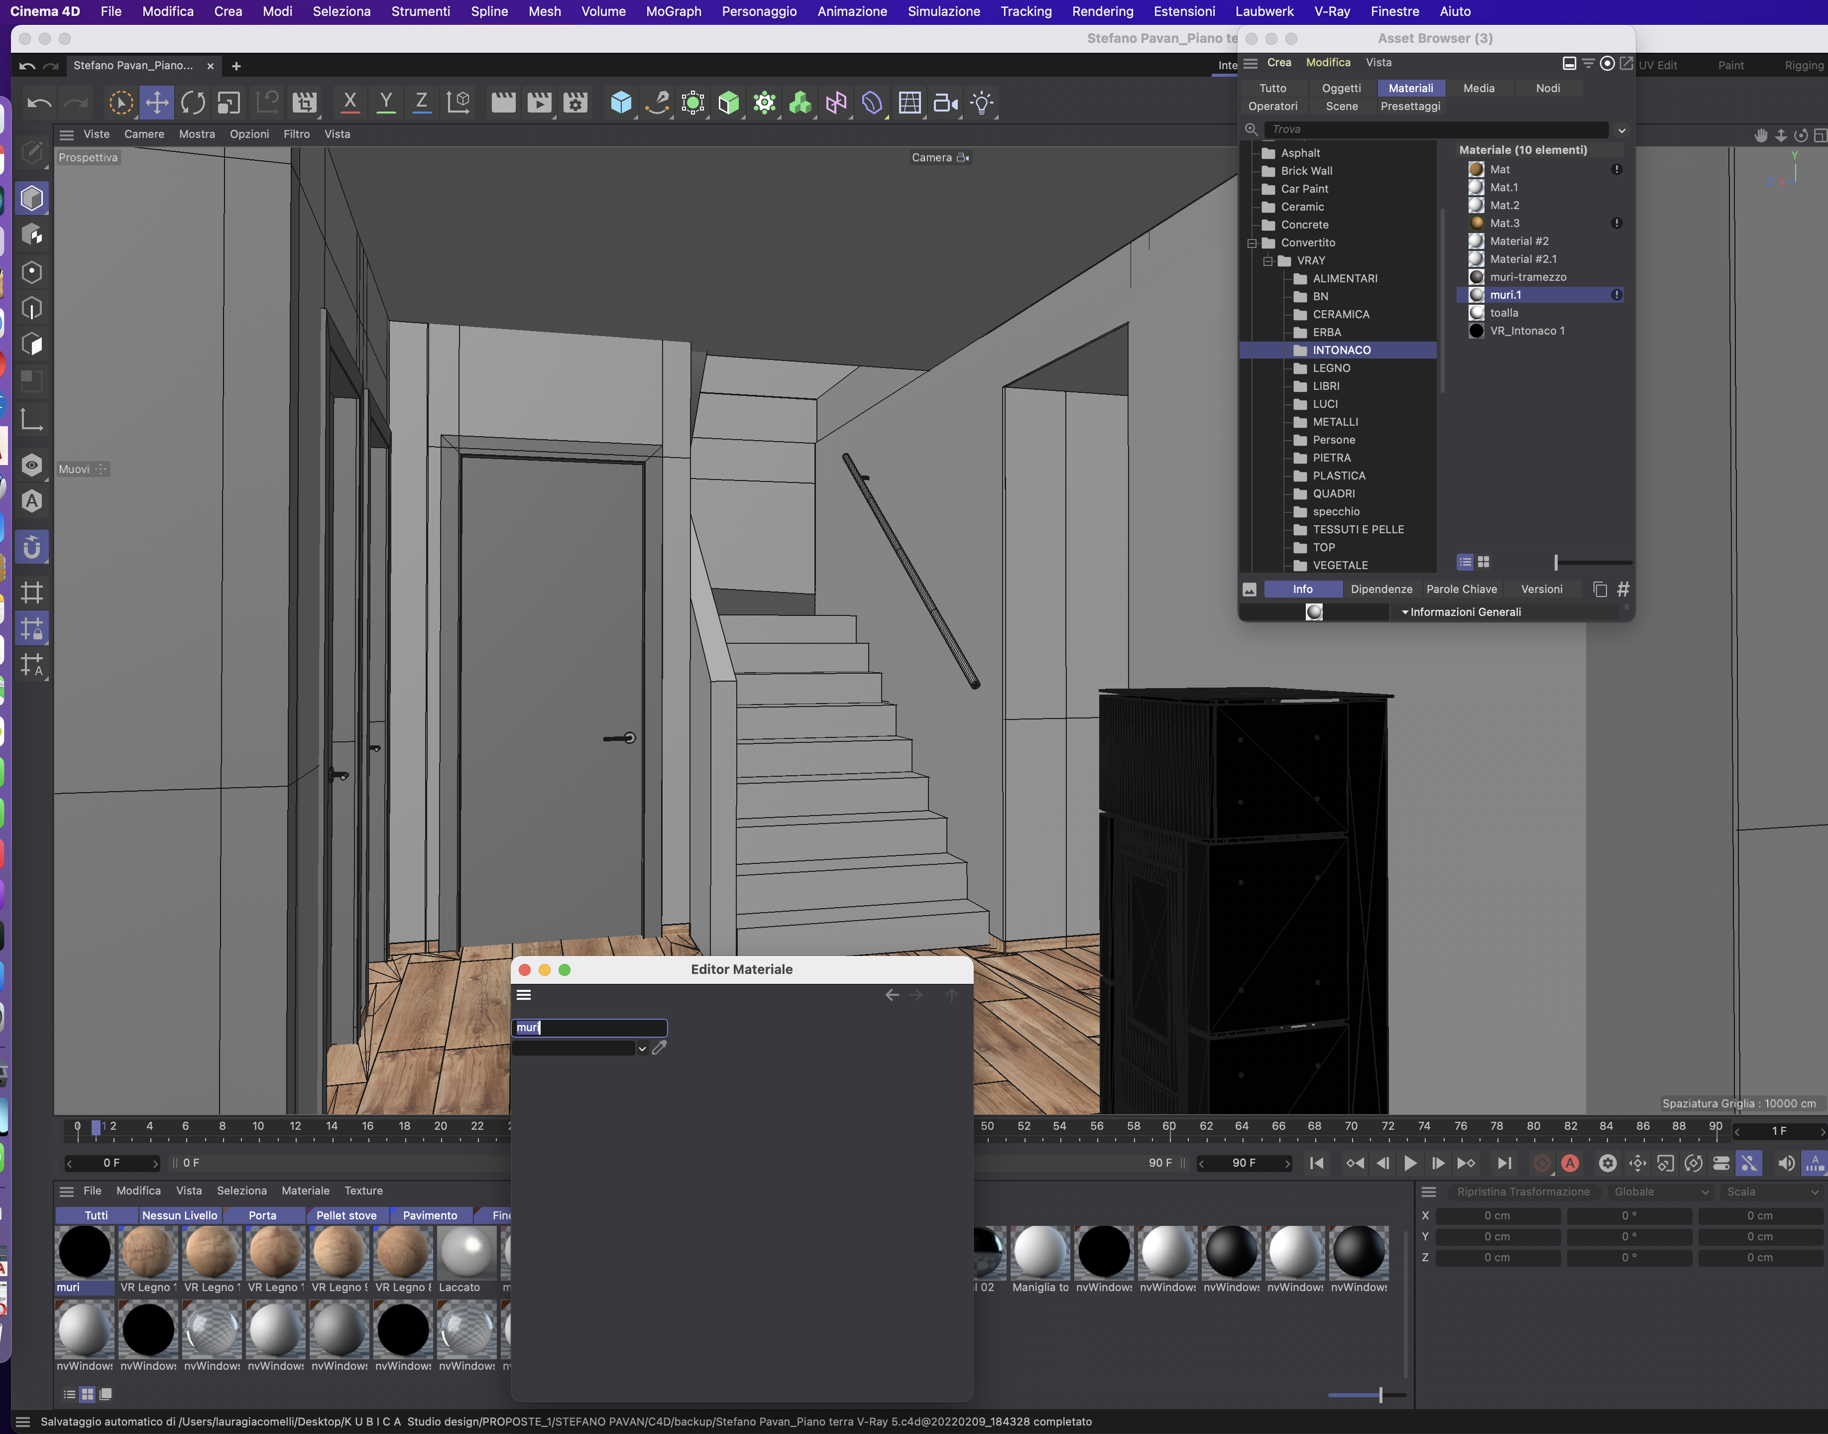Select the Move tool in toolbar
This screenshot has height=1434, width=1828.
pyautogui.click(x=157, y=103)
